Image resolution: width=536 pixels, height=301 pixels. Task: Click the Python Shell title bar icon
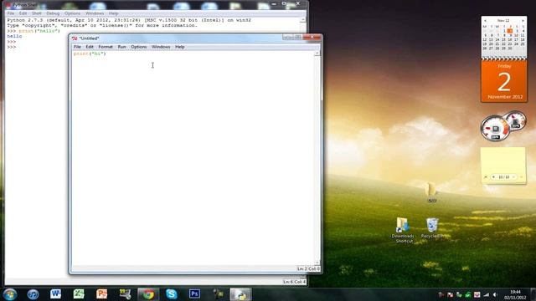click(x=8, y=5)
